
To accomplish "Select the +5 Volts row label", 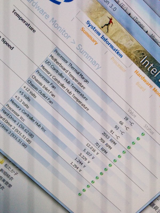I will (x=25, y=96).
